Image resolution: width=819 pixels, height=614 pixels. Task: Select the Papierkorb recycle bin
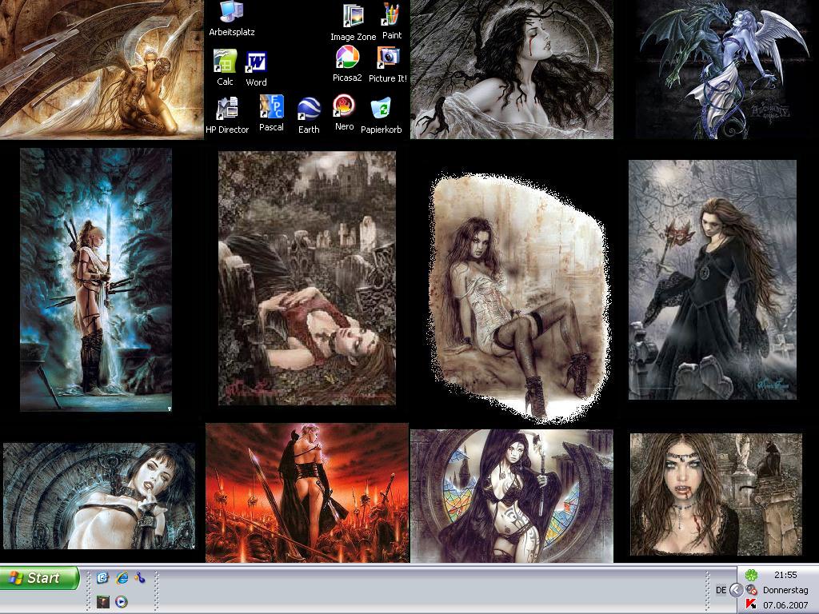coord(381,108)
